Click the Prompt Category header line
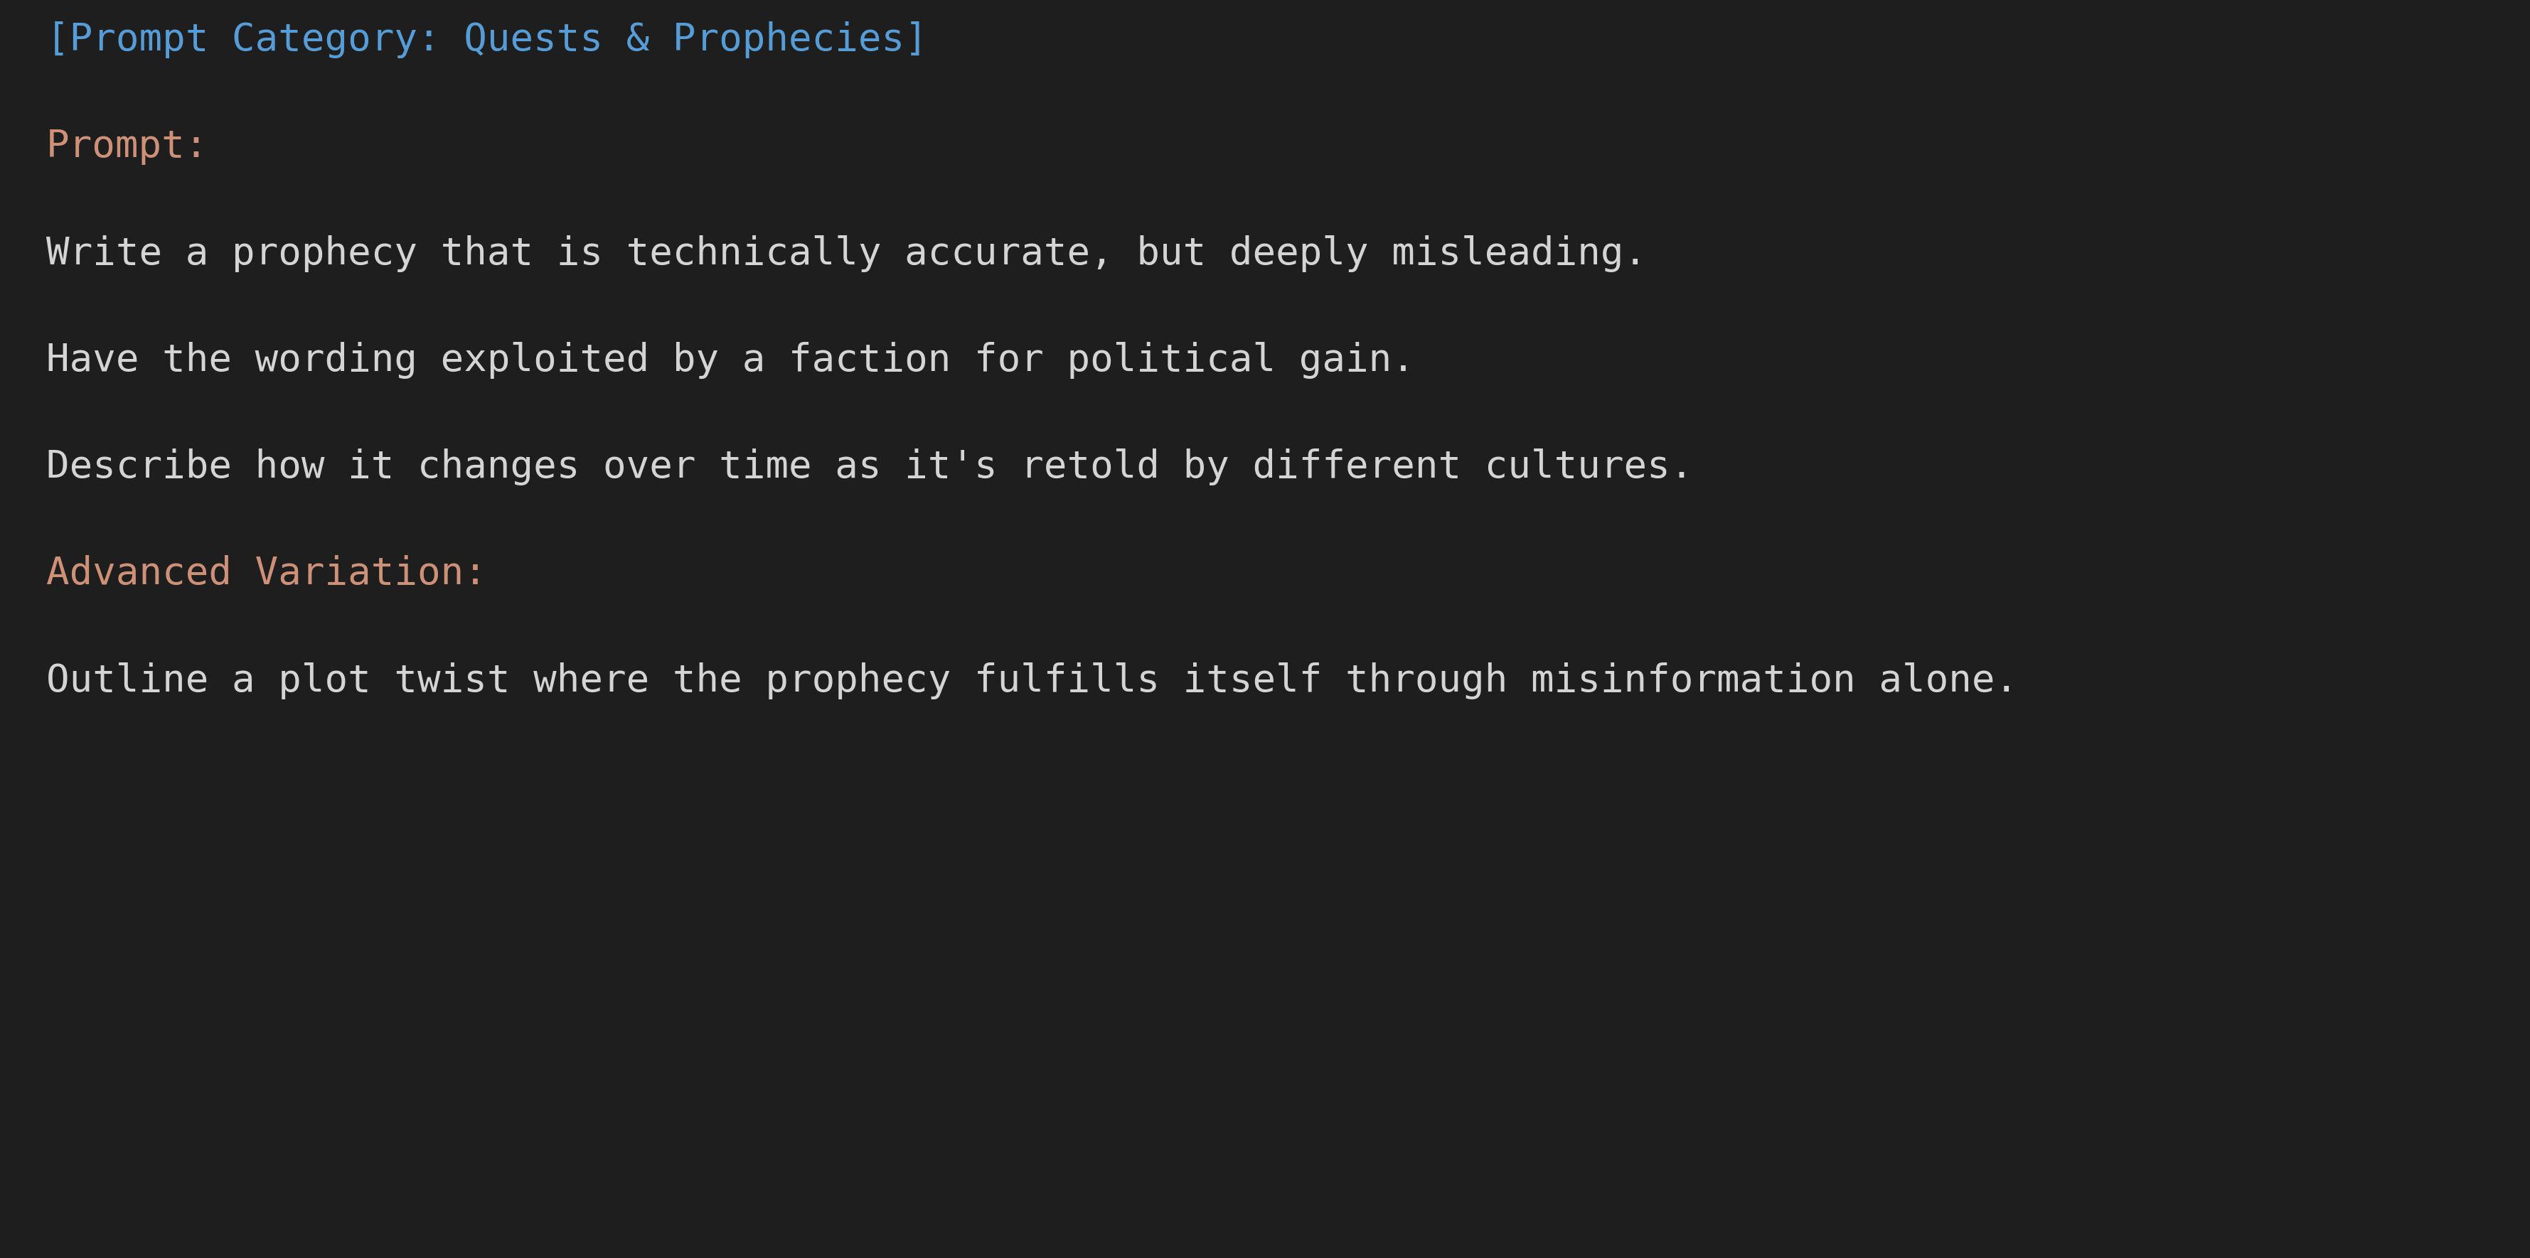Screen dimensions: 2530x1258 pyautogui.click(x=486, y=38)
